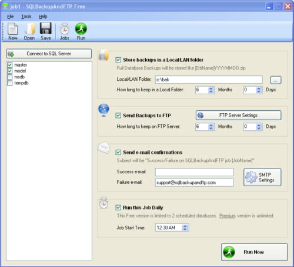The height and width of the screenshot is (267, 294).
Task: Adjust FTP Server Days spinner arrows
Action: click(259, 127)
